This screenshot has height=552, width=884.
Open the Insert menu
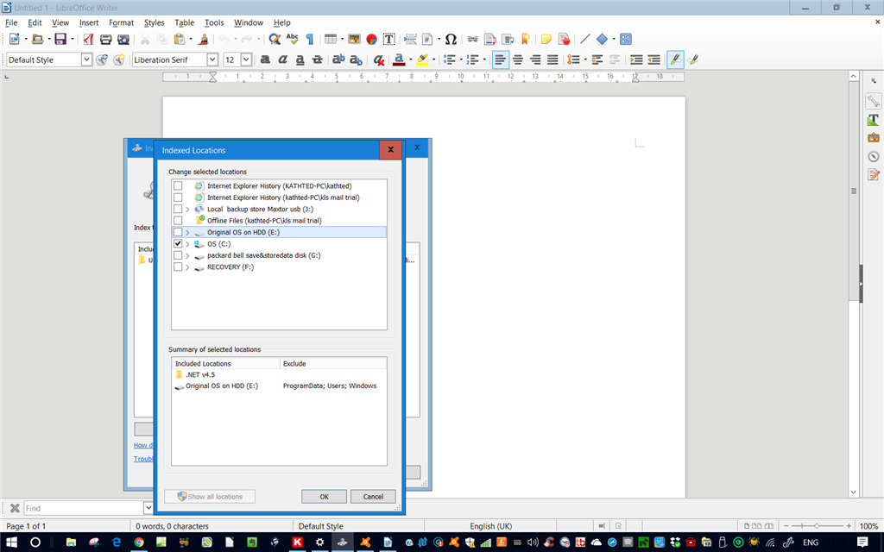(x=89, y=22)
